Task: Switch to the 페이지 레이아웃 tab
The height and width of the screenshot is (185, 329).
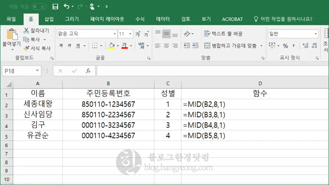Action: (x=107, y=19)
